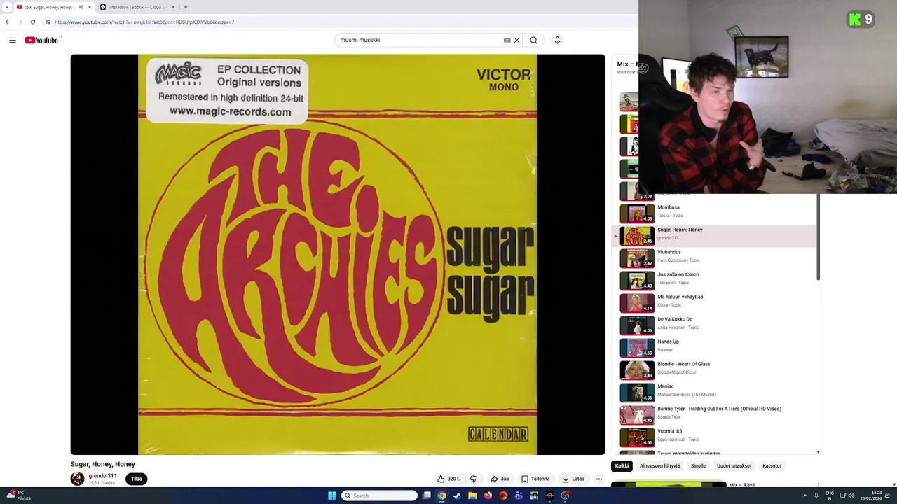Open network and volume quick settings
The image size is (897, 504).
(x=847, y=496)
